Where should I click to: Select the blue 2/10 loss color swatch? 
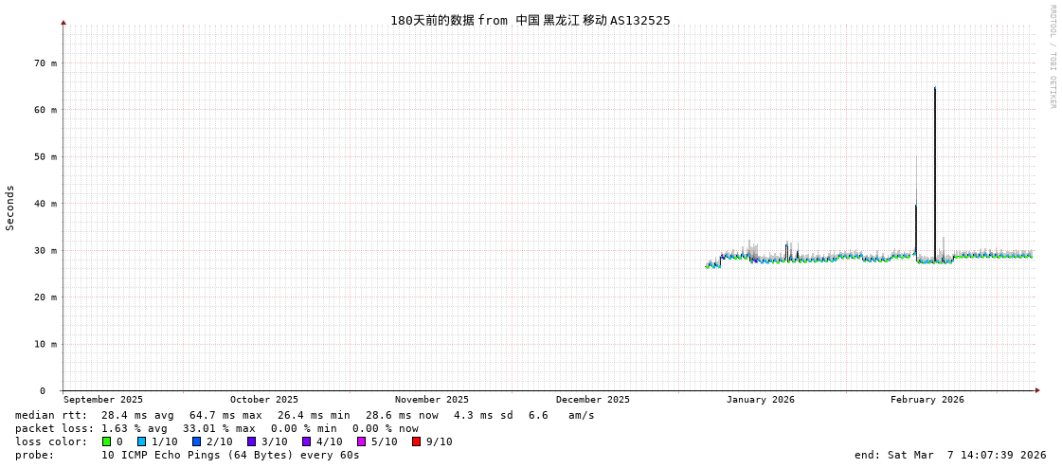(196, 441)
